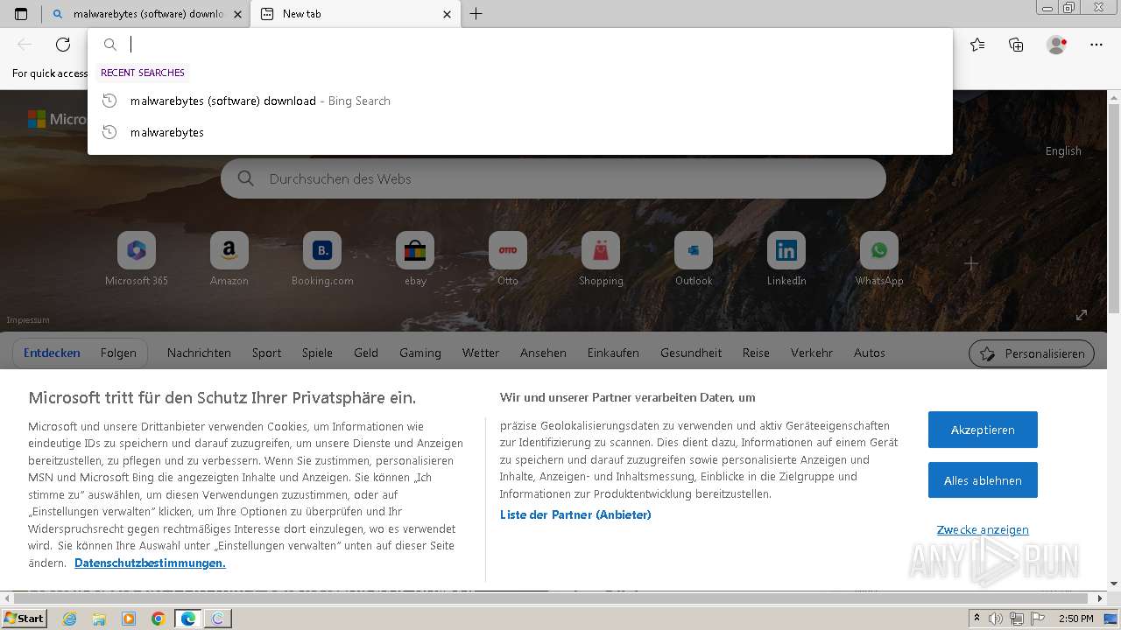Screen dimensions: 1121x630
Task: Open the Microsoft 365 shortcut
Action: [x=137, y=259]
